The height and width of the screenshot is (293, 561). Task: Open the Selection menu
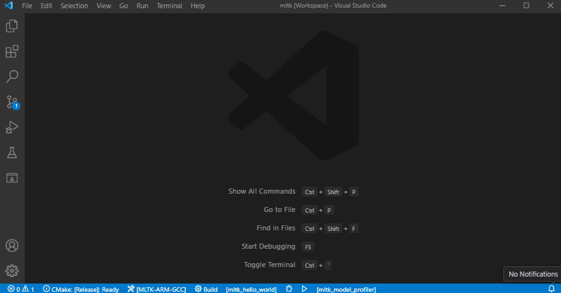[x=75, y=6]
